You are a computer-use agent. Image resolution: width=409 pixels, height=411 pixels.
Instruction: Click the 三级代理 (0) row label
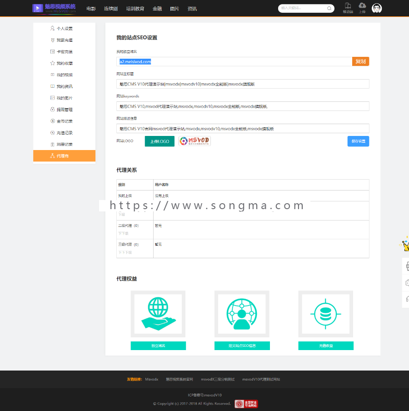129,244
